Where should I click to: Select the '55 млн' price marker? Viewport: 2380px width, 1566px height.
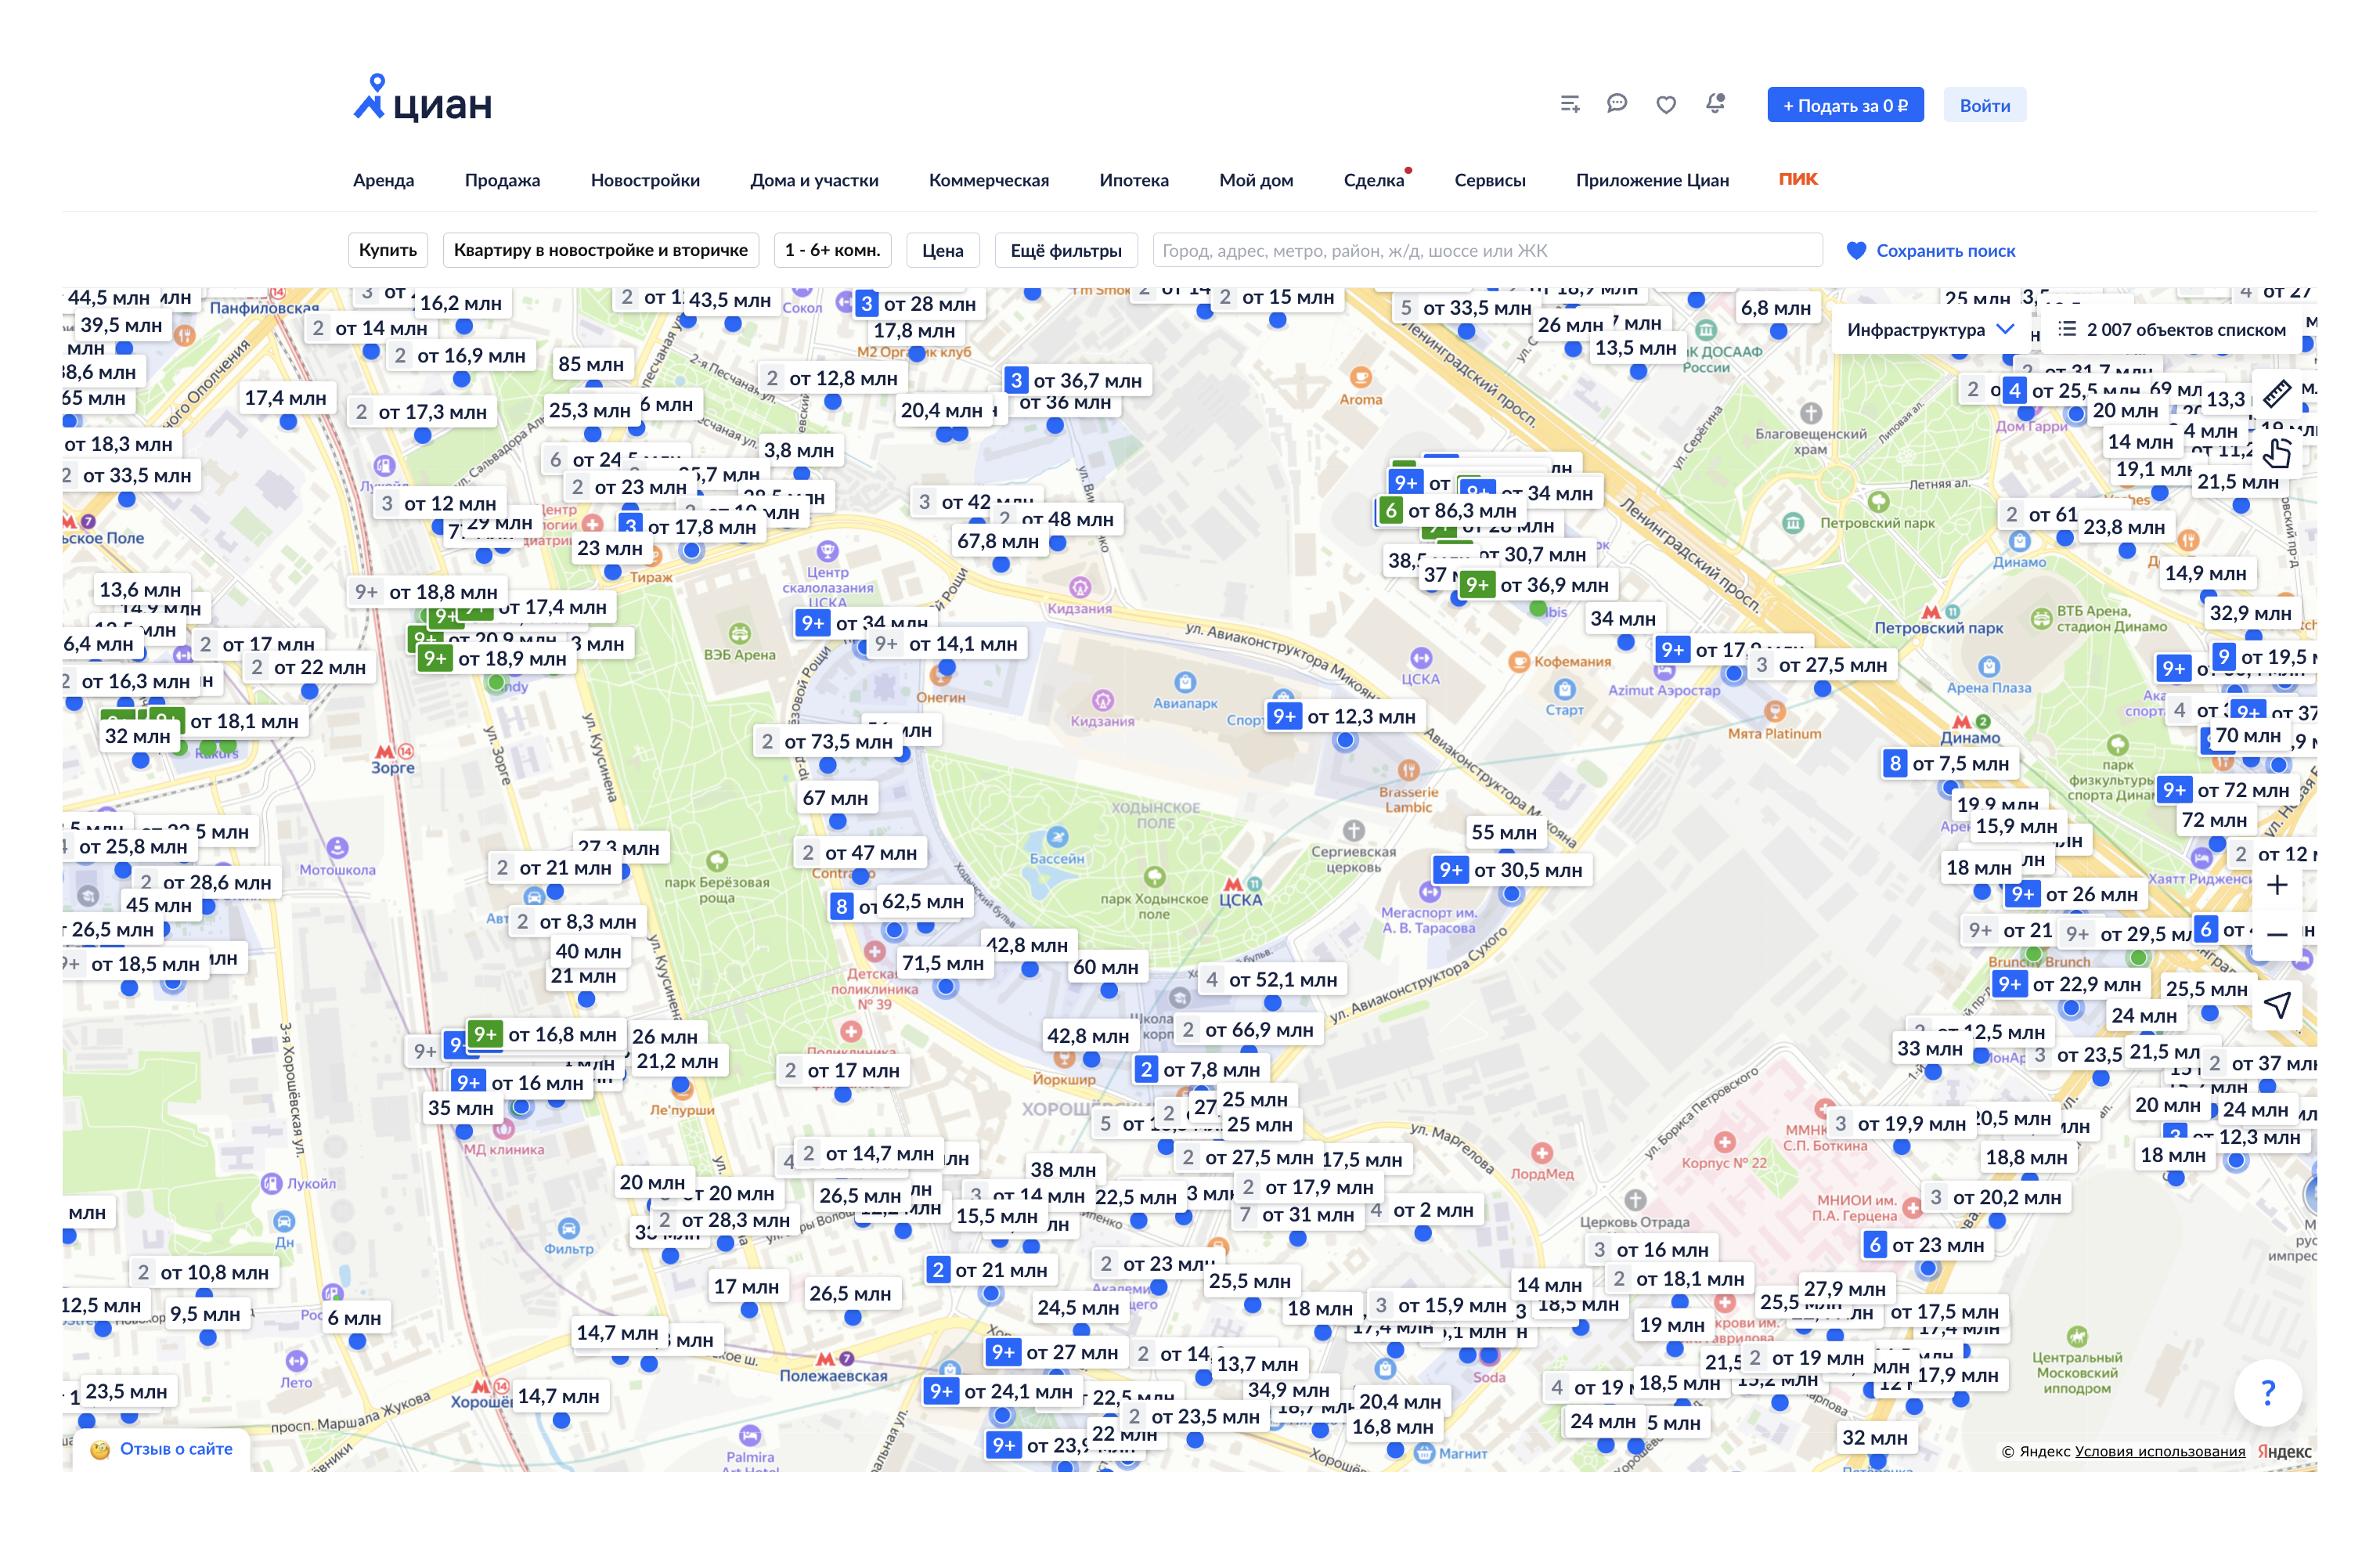tap(1503, 832)
